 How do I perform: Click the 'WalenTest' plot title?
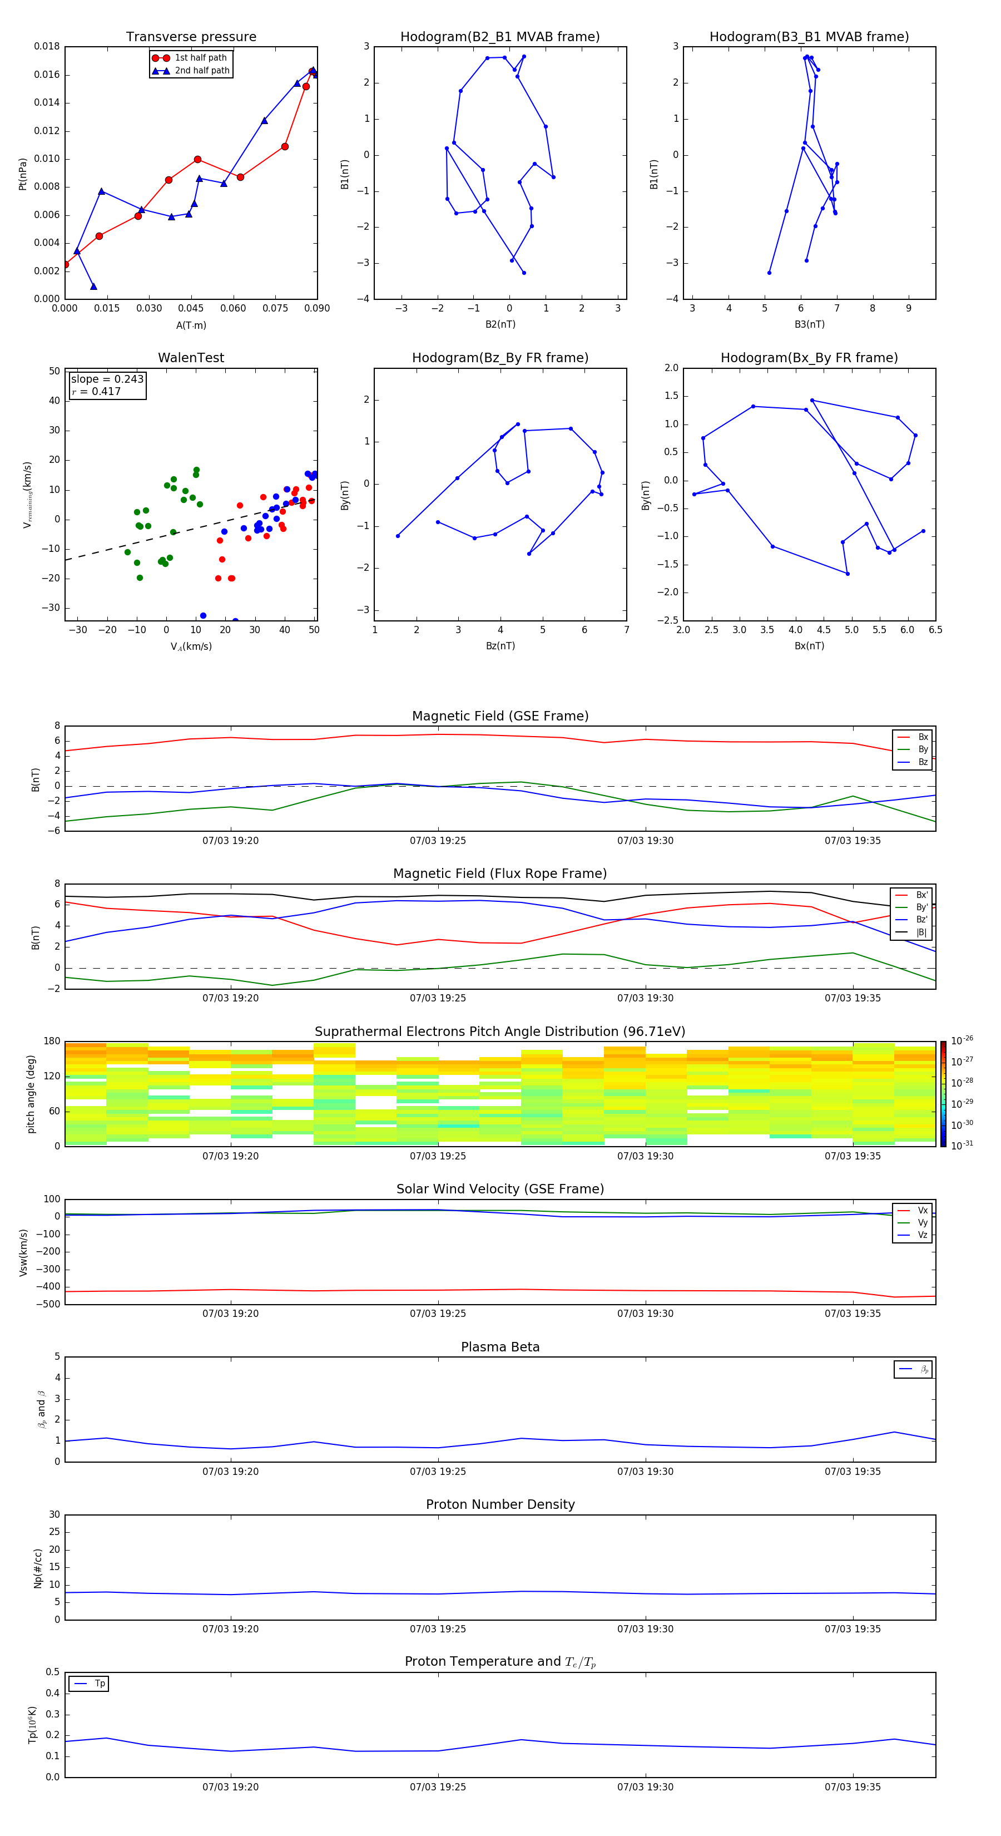point(191,358)
